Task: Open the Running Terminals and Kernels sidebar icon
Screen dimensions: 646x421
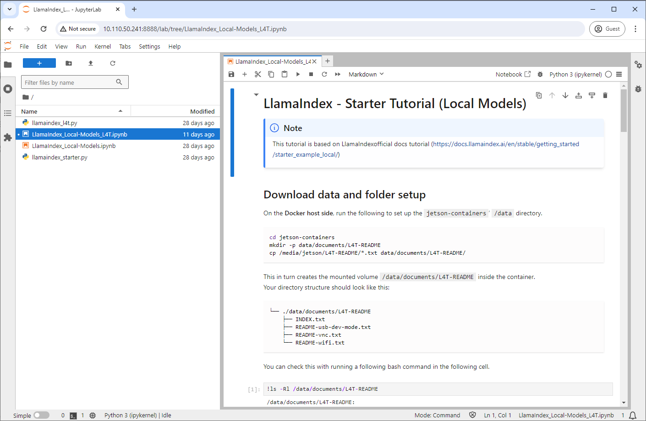Action: (8, 89)
